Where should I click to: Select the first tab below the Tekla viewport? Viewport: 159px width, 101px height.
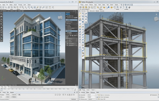pos(84,90)
